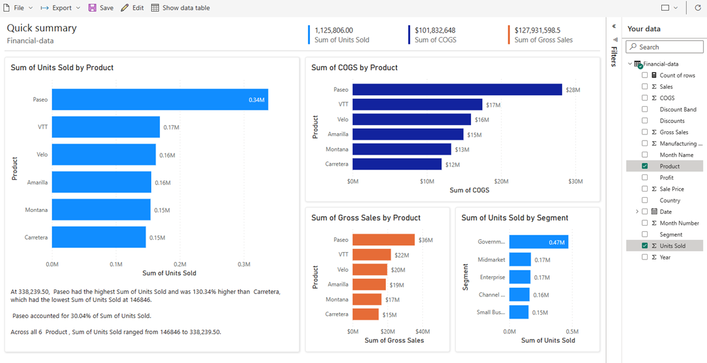Check the Profit field checkbox

(645, 177)
